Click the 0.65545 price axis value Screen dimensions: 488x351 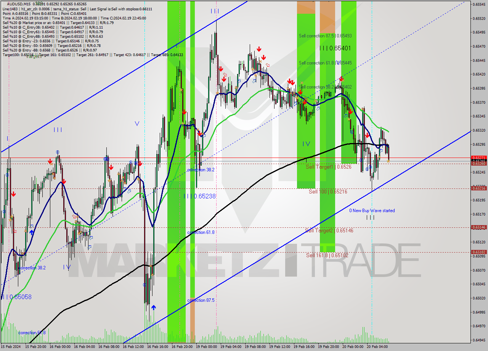(478, 4)
